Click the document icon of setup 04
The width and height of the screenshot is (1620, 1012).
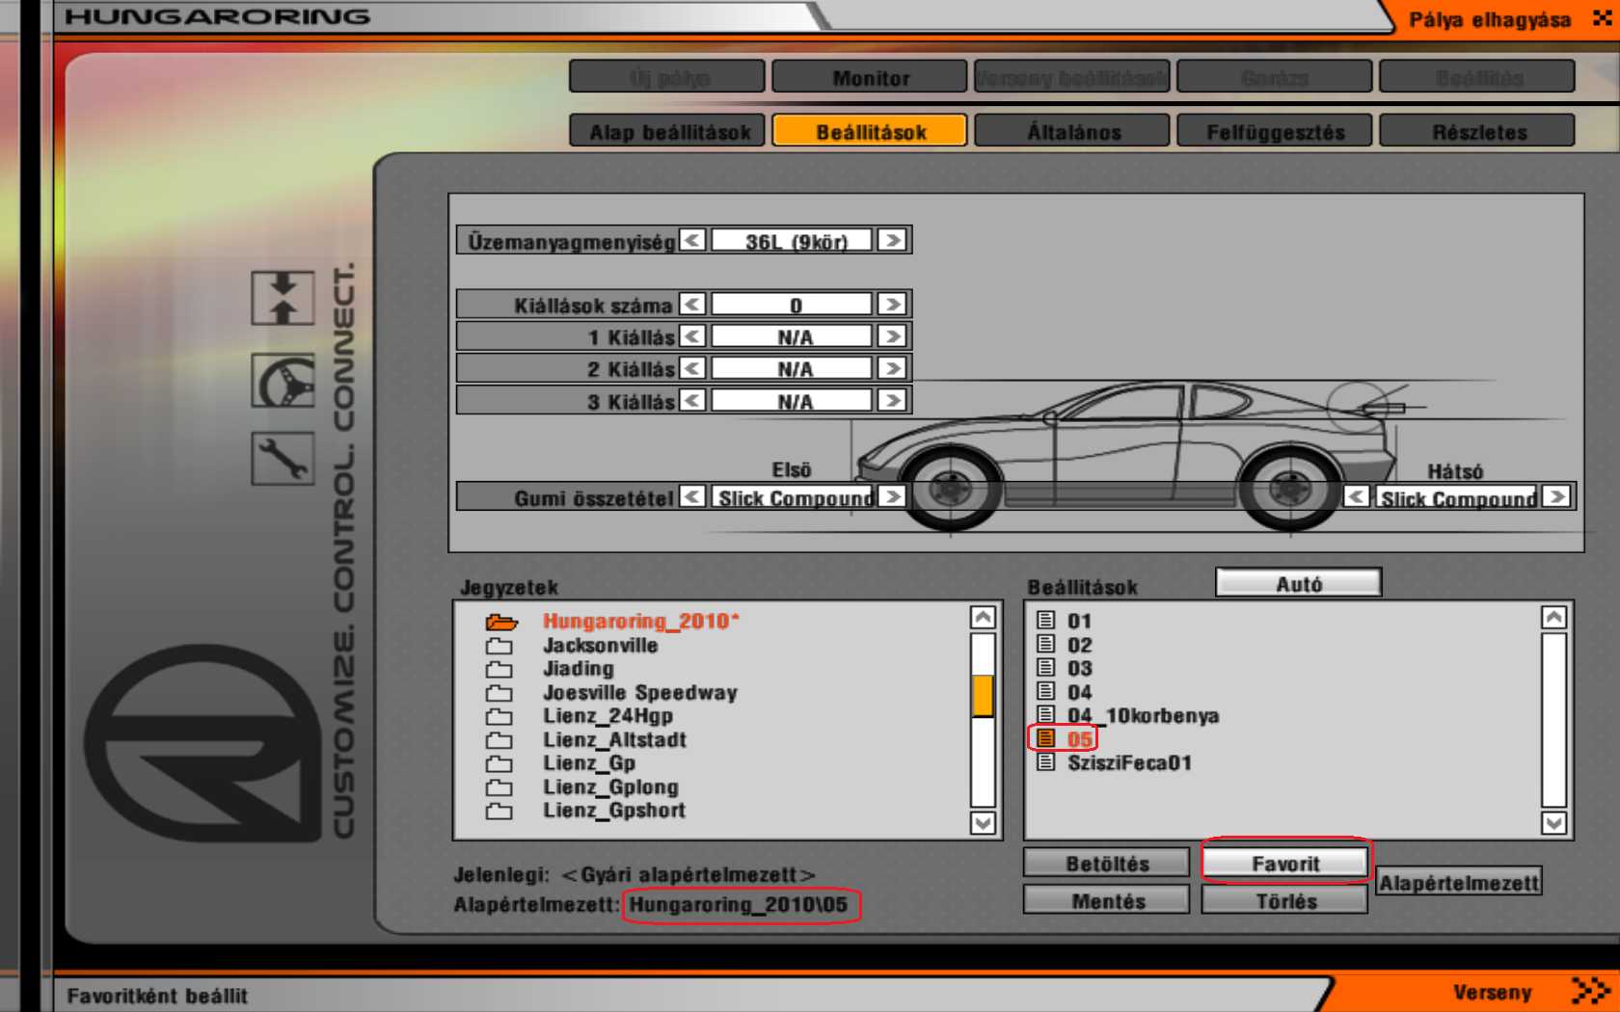pyautogui.click(x=1046, y=691)
